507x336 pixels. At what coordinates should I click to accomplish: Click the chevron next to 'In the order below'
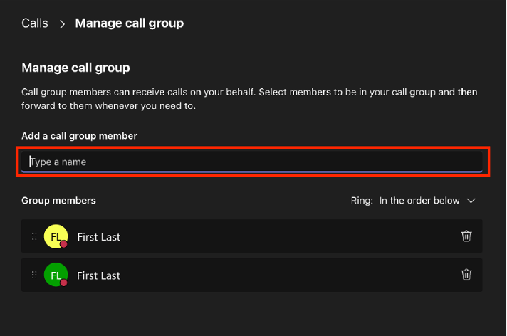[471, 201]
